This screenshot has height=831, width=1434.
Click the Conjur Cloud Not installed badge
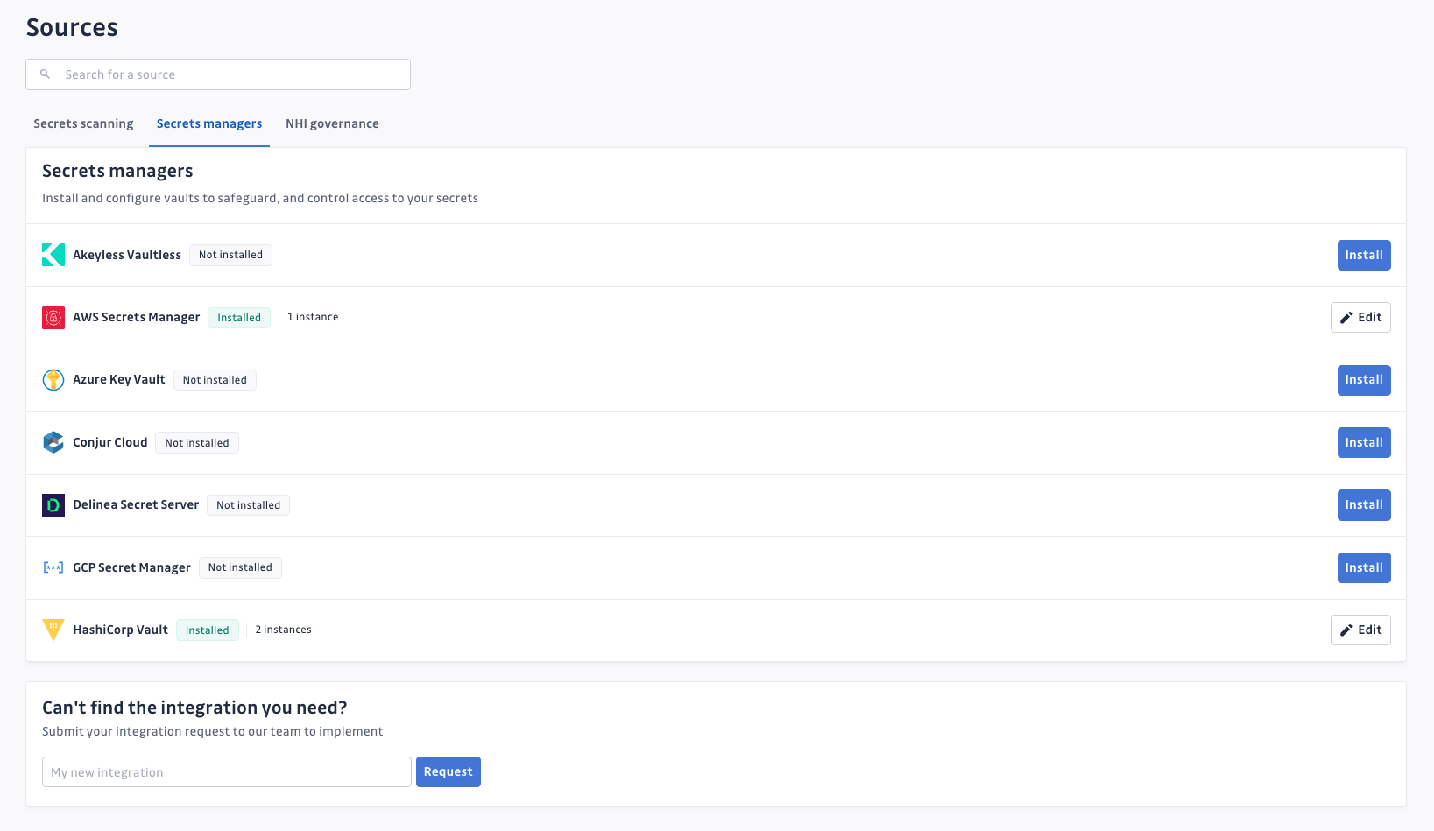pos(197,443)
